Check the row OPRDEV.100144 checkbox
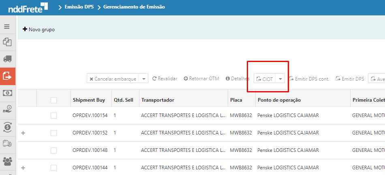The width and height of the screenshot is (385, 175). [x=53, y=168]
